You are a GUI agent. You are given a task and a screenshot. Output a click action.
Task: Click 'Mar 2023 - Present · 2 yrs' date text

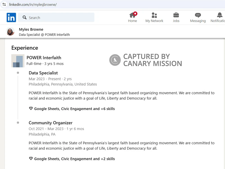coord(50,79)
